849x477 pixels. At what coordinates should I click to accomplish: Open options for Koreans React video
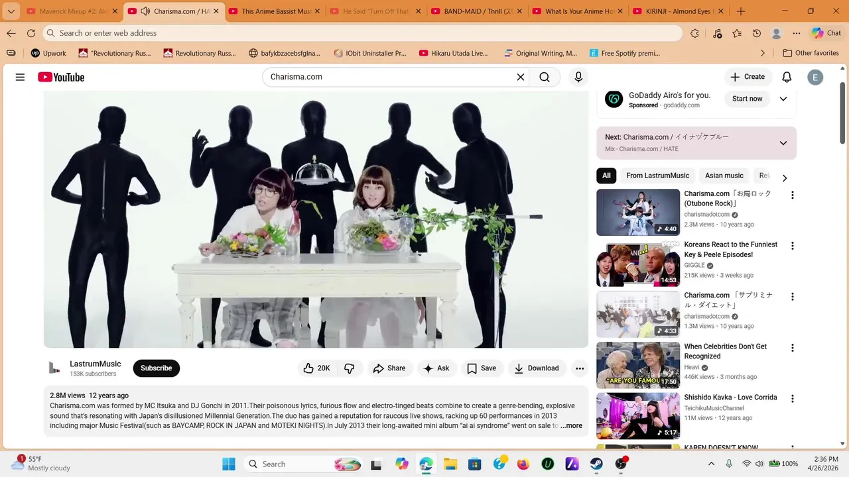tap(792, 246)
